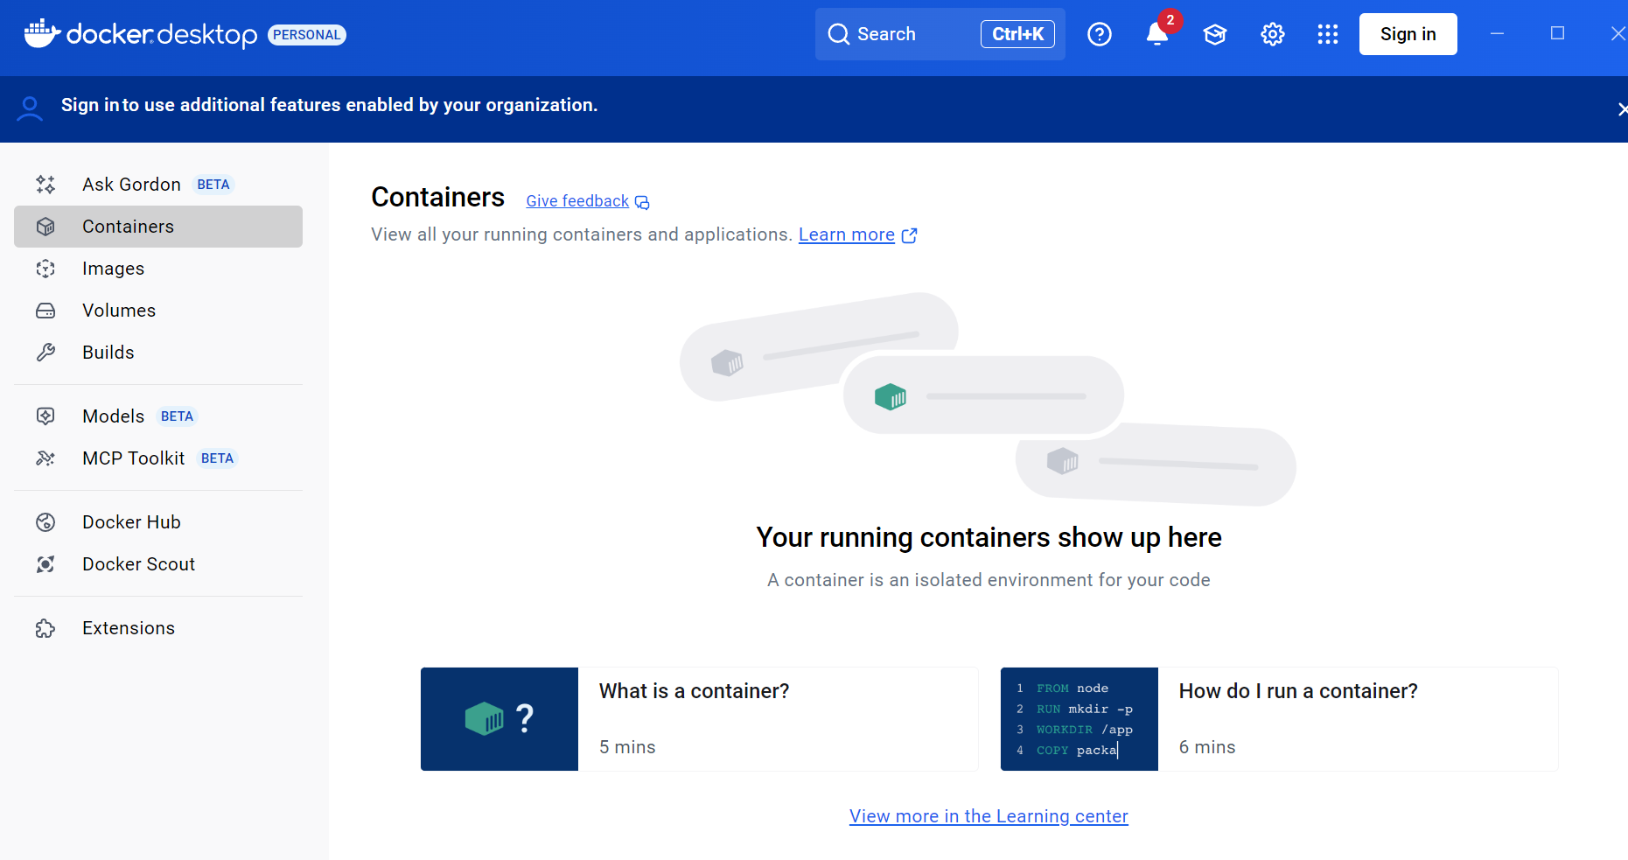Open the Volumes section

(158, 311)
